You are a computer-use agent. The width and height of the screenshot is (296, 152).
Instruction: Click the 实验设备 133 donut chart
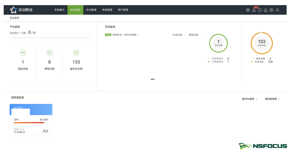click(262, 43)
